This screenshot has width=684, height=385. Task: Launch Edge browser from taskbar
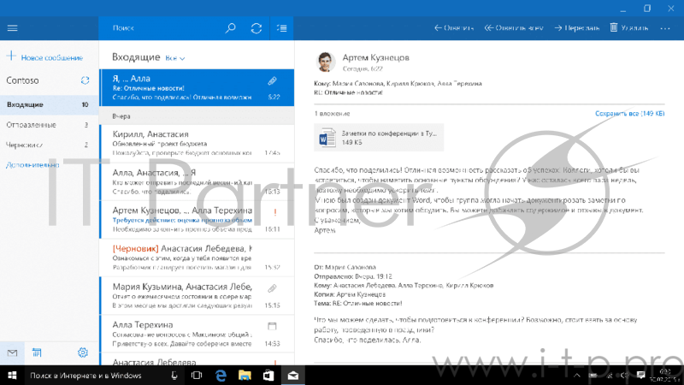(x=221, y=376)
